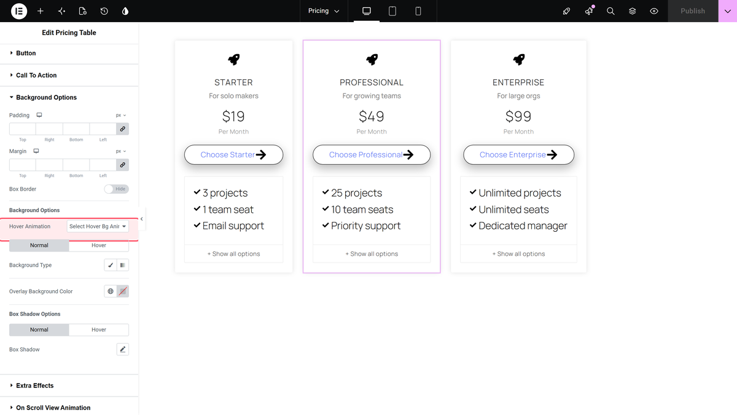Collapse the Background Options section
737x415 pixels.
(69, 98)
